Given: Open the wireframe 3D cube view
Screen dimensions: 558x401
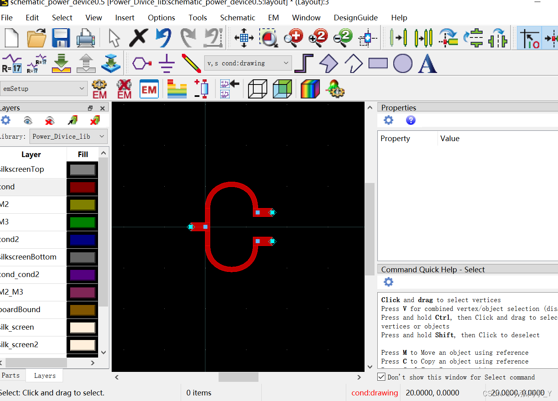Looking at the screenshot, I should pyautogui.click(x=257, y=89).
